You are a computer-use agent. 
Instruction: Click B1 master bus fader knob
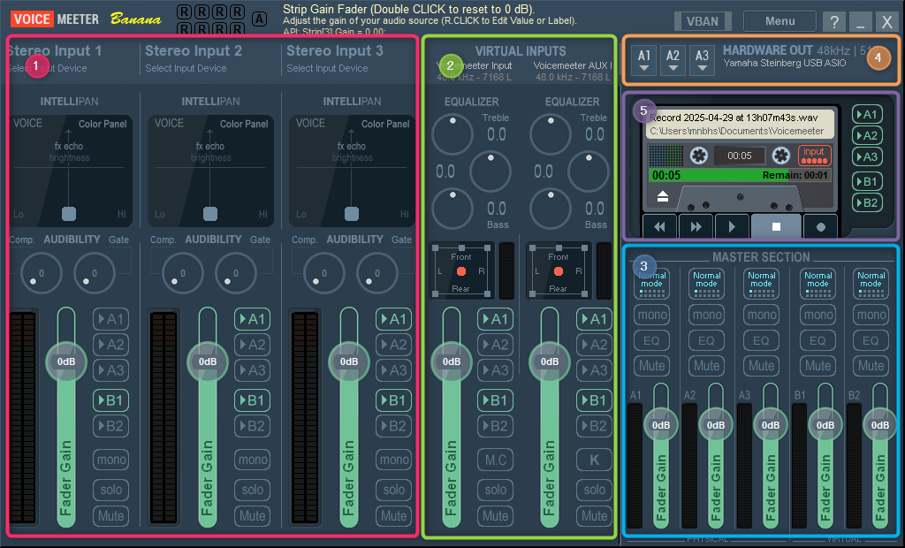(825, 425)
